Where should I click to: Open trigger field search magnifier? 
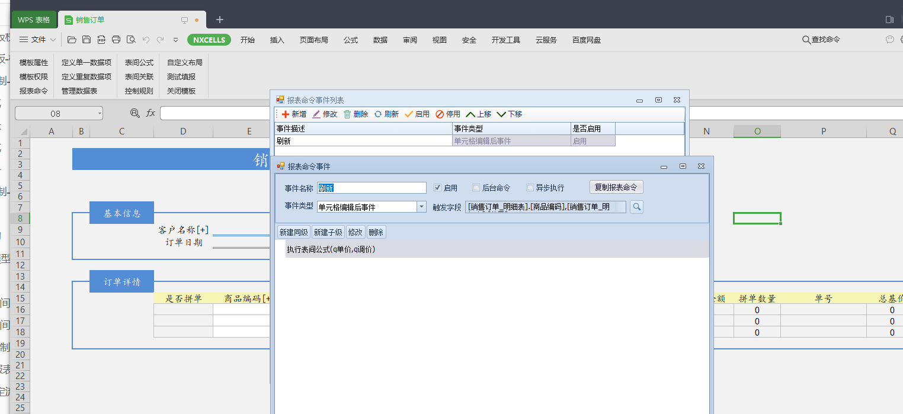(636, 207)
